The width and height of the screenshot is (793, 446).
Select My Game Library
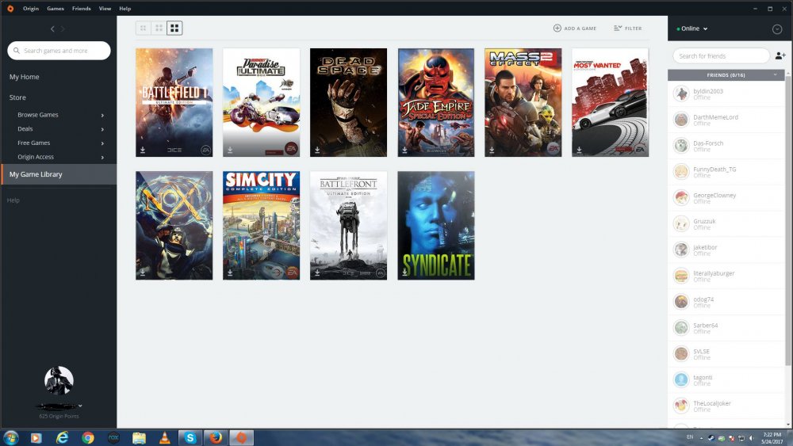pyautogui.click(x=59, y=174)
